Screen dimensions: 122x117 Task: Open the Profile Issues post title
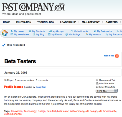(14, 87)
